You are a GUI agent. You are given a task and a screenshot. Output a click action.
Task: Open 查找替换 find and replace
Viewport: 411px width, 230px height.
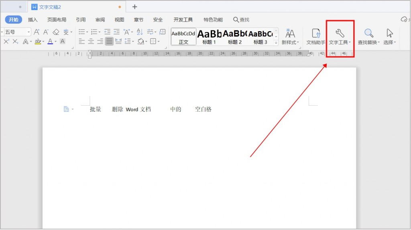[369, 36]
